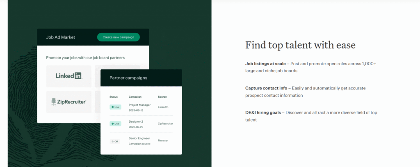The width and height of the screenshot is (420, 167).
Task: Click the Create new campaign button
Action: [119, 37]
